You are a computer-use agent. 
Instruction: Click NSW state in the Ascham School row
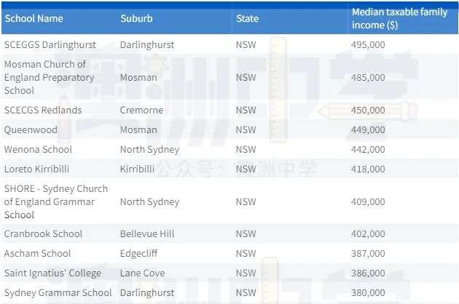click(246, 253)
